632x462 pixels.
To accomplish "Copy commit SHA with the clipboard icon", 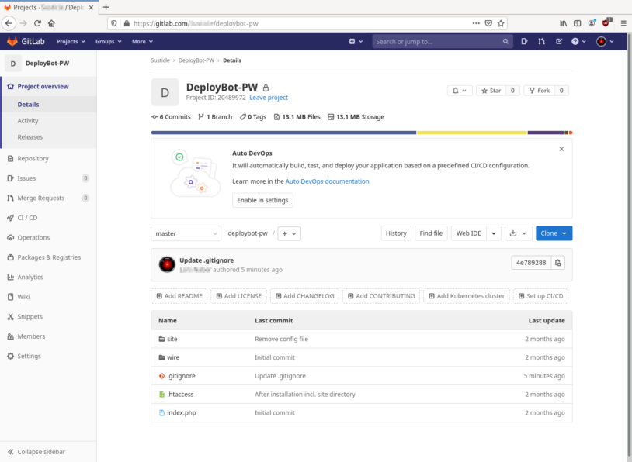I will 557,263.
